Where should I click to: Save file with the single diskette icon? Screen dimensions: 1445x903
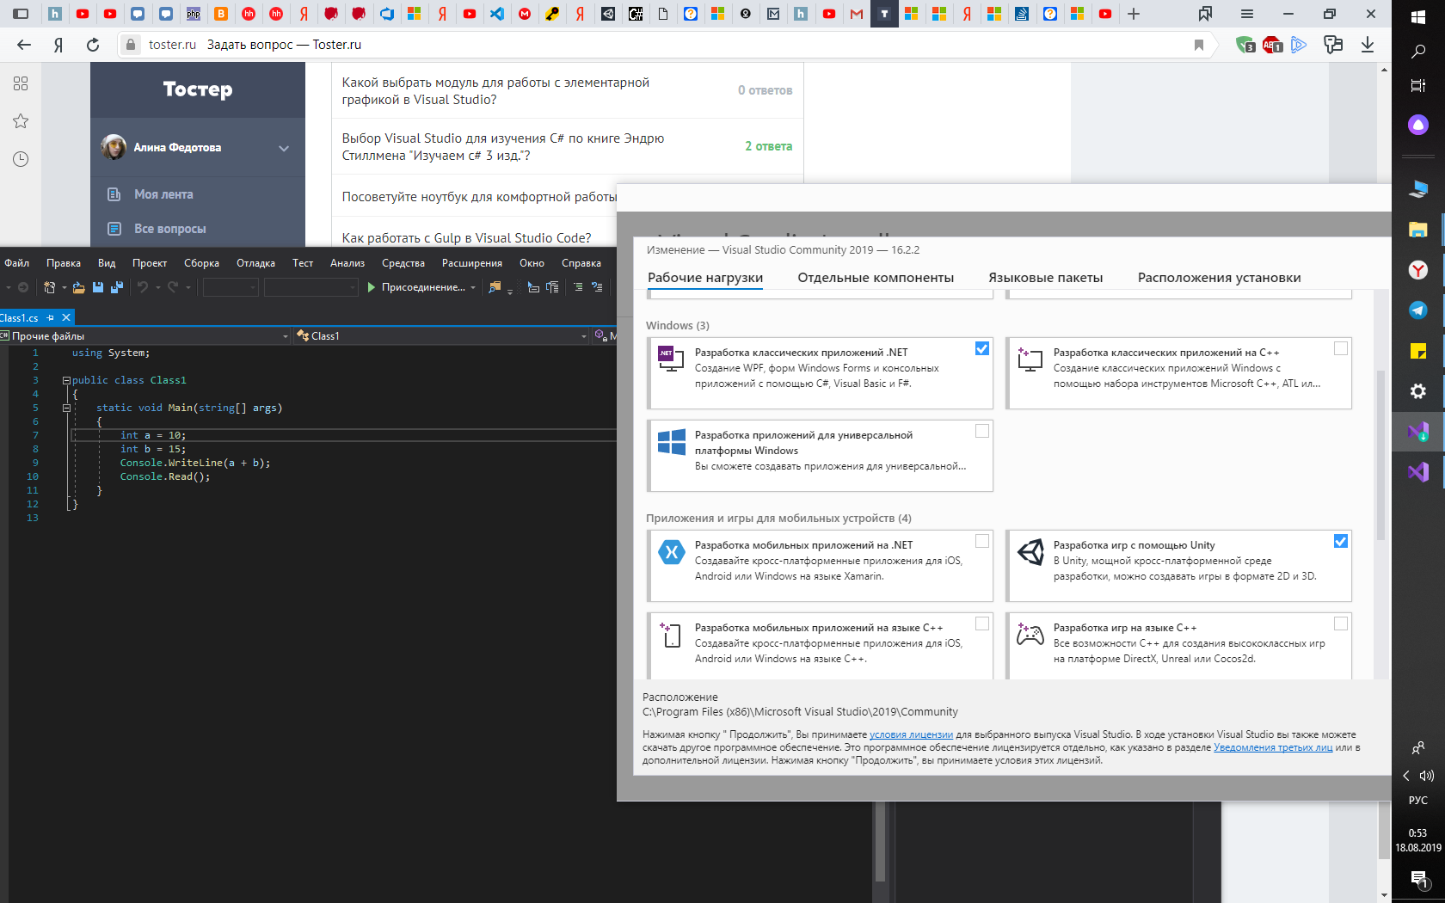[98, 287]
